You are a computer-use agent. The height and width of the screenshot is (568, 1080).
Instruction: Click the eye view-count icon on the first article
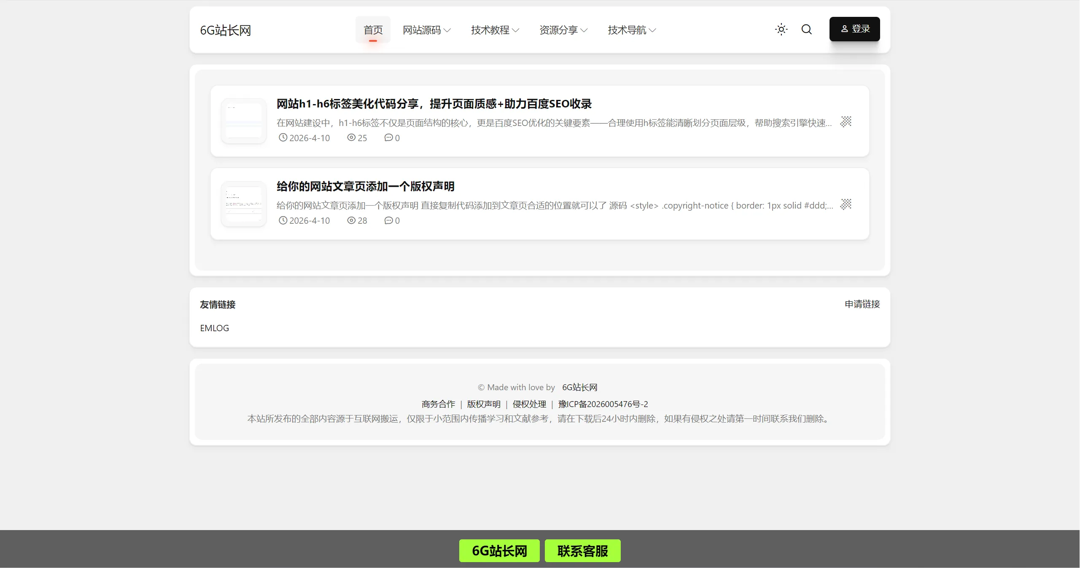(x=351, y=138)
